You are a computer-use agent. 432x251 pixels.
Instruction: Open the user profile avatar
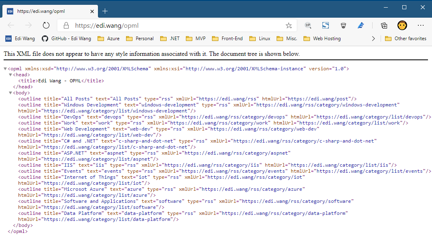(x=402, y=25)
